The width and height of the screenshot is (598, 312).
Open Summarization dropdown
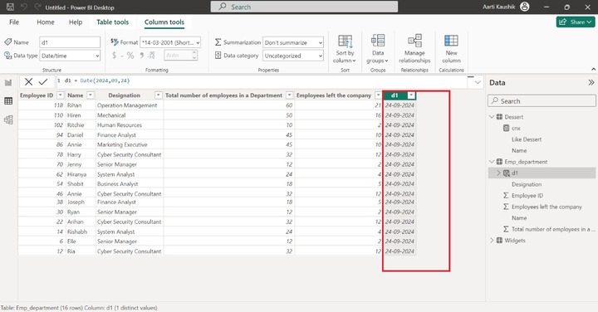click(x=293, y=42)
